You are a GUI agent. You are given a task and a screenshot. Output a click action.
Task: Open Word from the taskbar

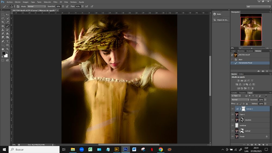pos(134,149)
